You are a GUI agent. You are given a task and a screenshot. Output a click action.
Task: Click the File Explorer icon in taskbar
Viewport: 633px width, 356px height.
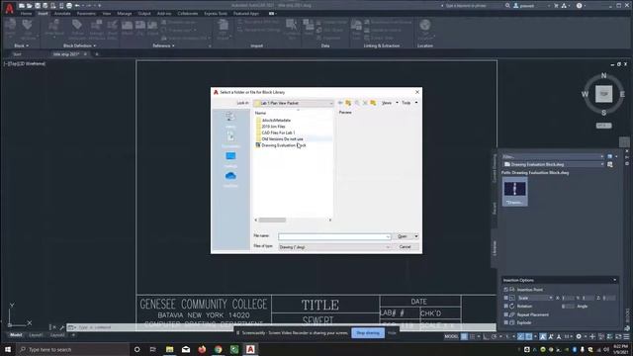[169, 349]
